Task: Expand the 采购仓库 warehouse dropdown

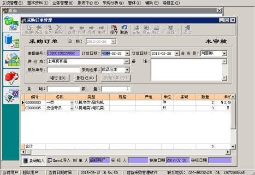Action: [x=127, y=70]
